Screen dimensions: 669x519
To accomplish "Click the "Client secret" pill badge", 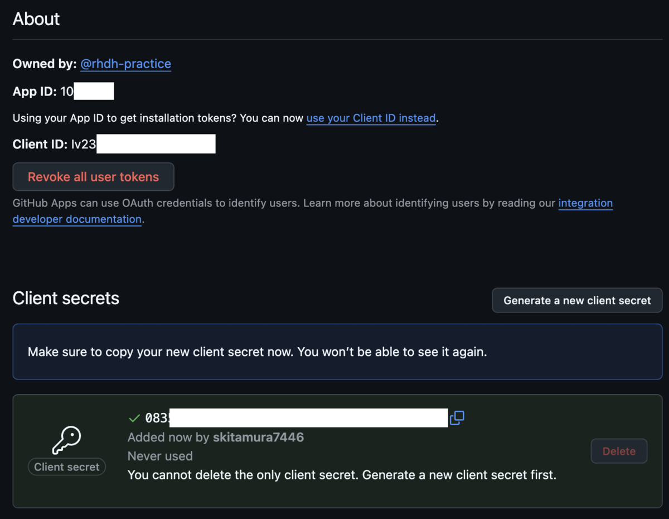I will (x=67, y=467).
